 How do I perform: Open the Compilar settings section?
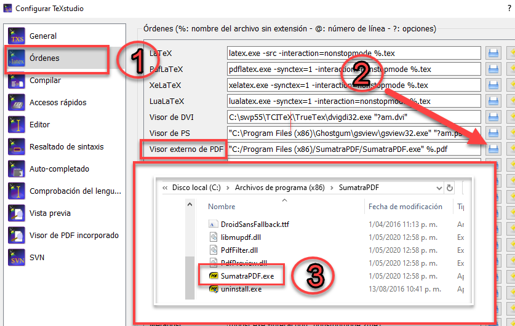(x=45, y=81)
